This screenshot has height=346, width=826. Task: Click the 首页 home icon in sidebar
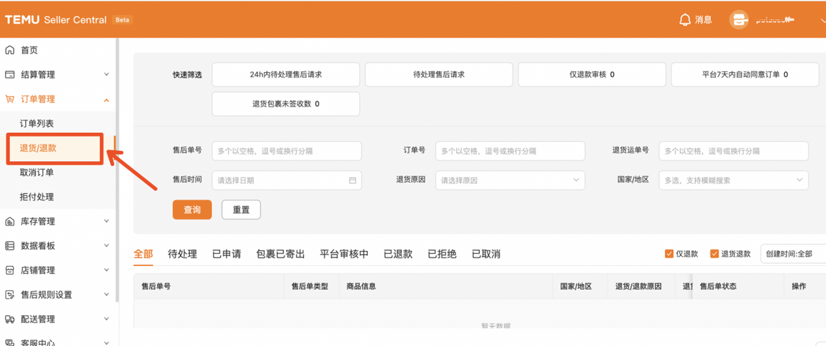coord(10,50)
